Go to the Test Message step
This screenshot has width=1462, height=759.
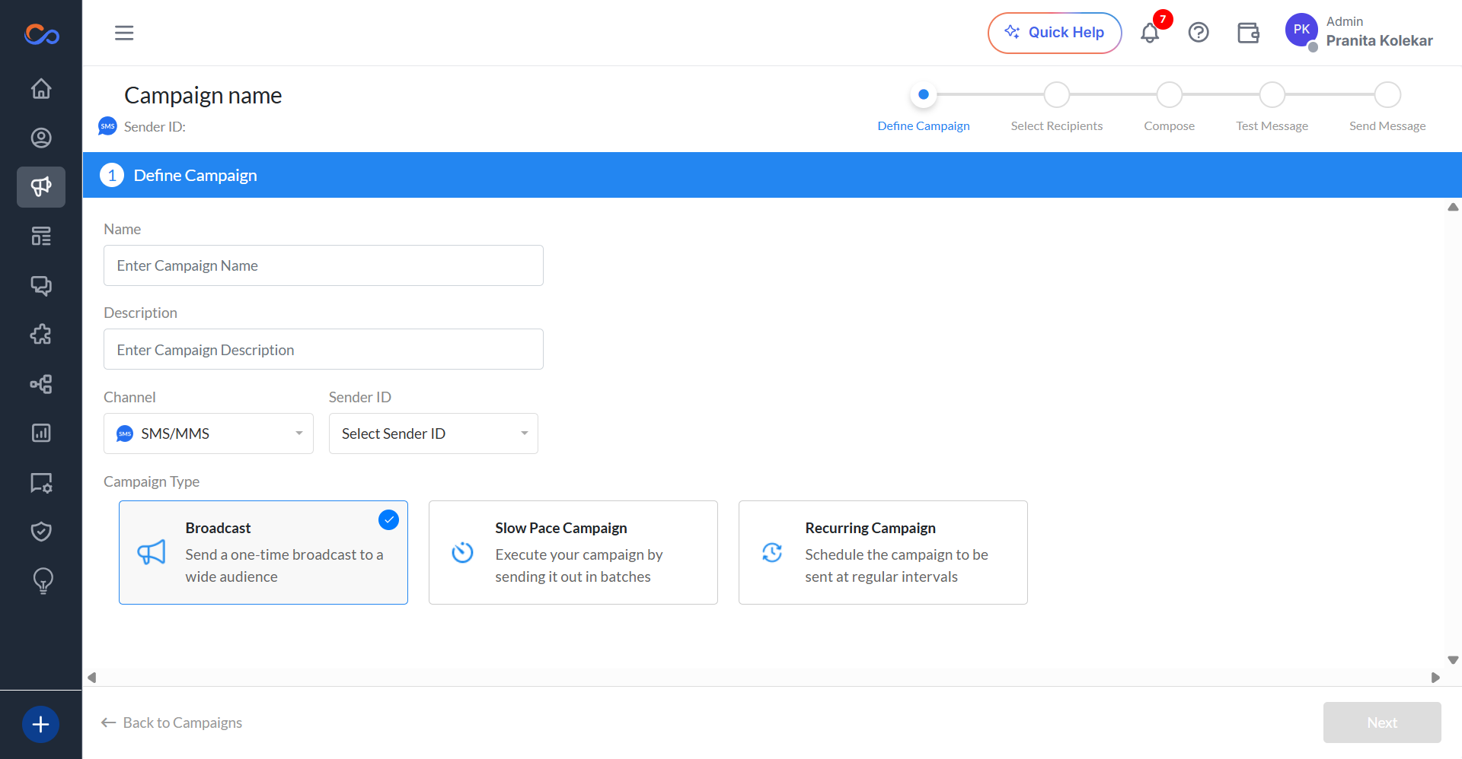(1272, 106)
